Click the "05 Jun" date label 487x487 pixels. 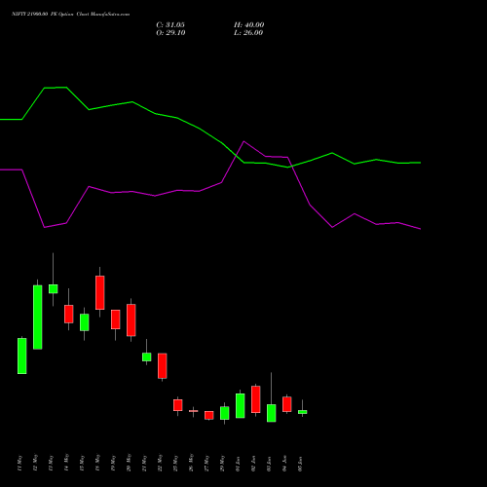click(301, 464)
